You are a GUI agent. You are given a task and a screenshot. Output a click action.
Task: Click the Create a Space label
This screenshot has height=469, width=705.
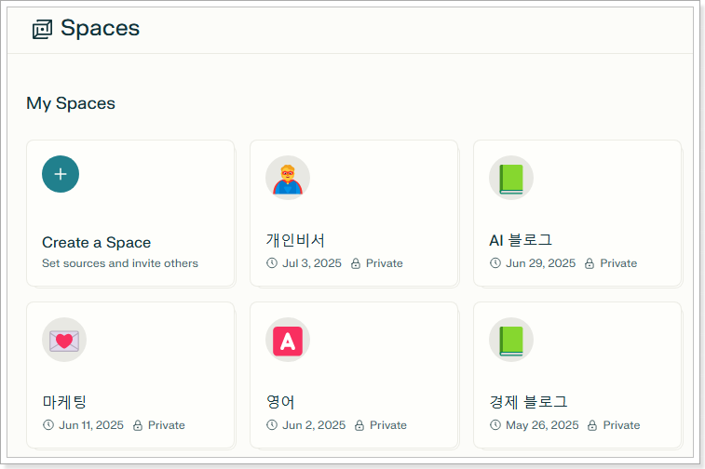pos(96,242)
